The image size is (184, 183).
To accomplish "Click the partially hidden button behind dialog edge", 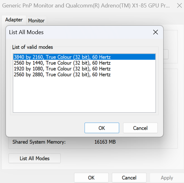I will (x=166, y=54).
